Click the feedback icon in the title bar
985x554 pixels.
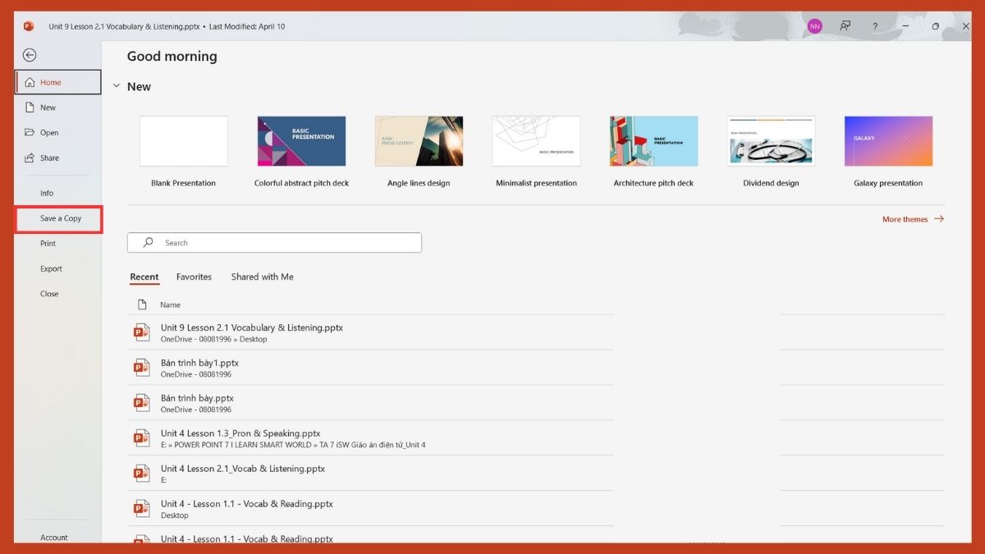(x=845, y=25)
